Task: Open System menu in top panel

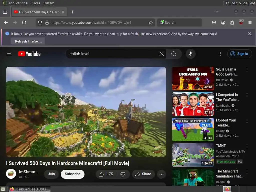Action: 49,3
